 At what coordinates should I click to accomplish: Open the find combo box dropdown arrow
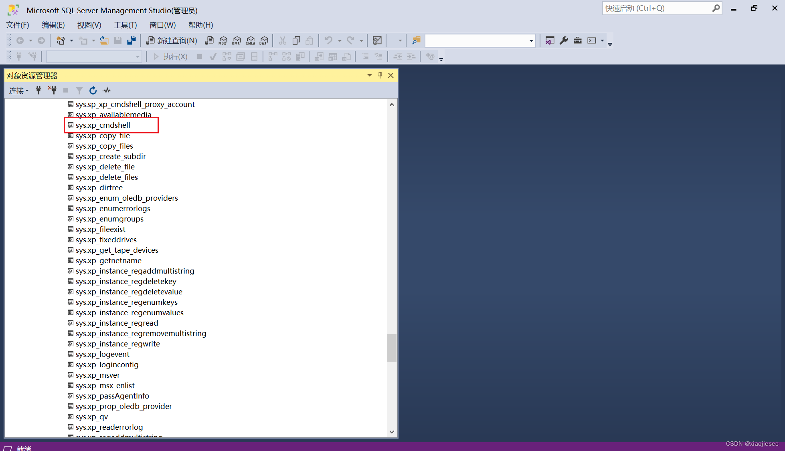[x=531, y=41]
